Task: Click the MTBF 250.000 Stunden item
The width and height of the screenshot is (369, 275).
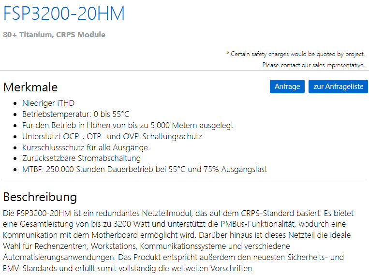Action: click(145, 170)
